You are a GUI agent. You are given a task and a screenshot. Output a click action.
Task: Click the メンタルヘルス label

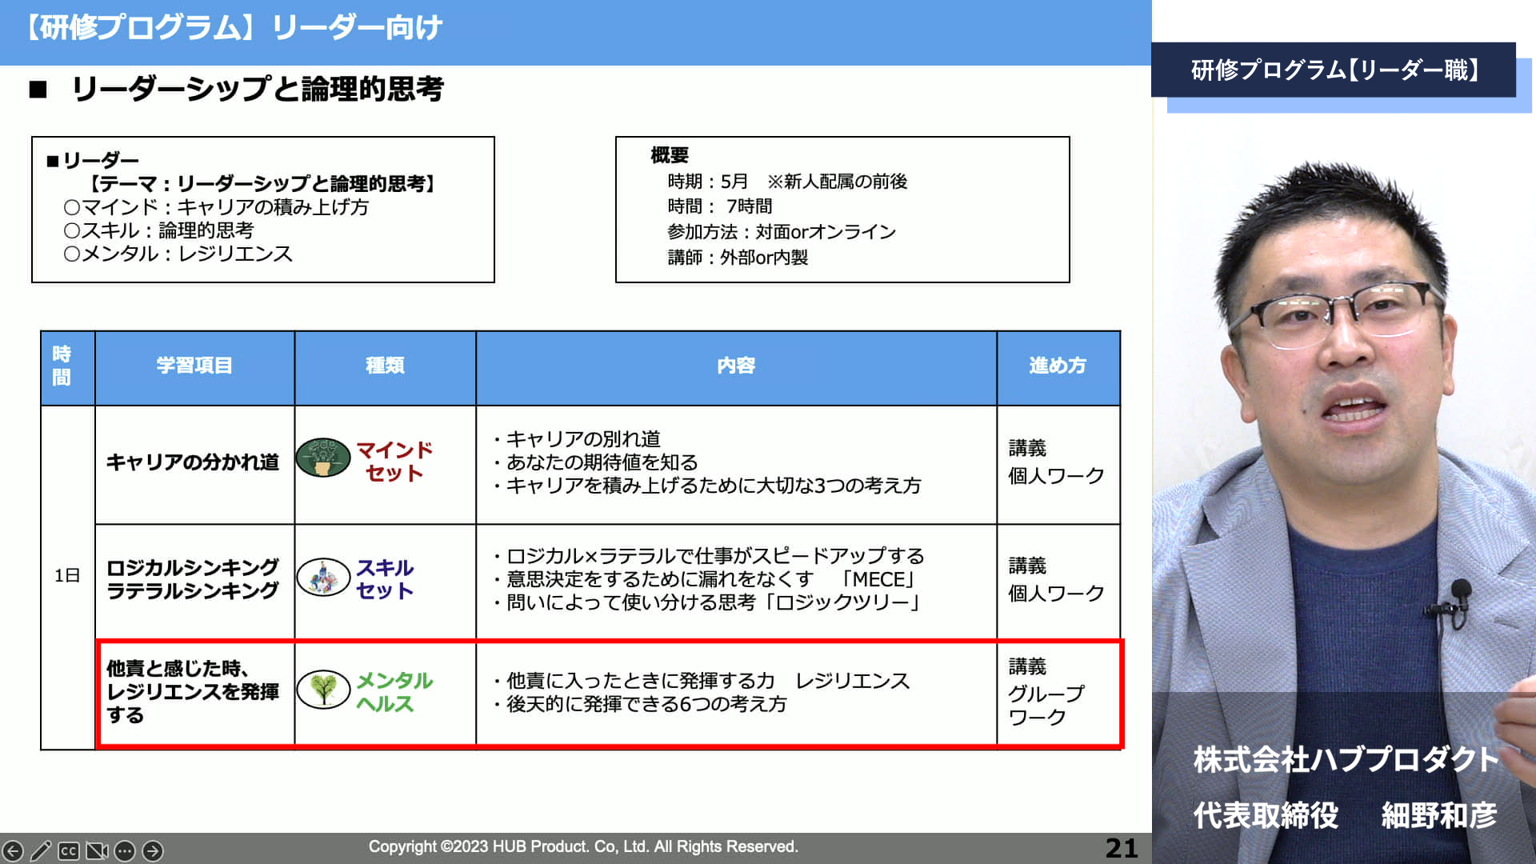coord(394,692)
